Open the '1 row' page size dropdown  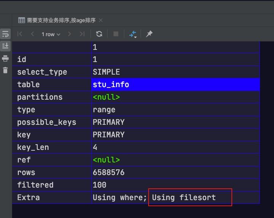click(x=51, y=34)
